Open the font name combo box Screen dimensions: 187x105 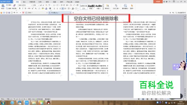click(25, 5)
